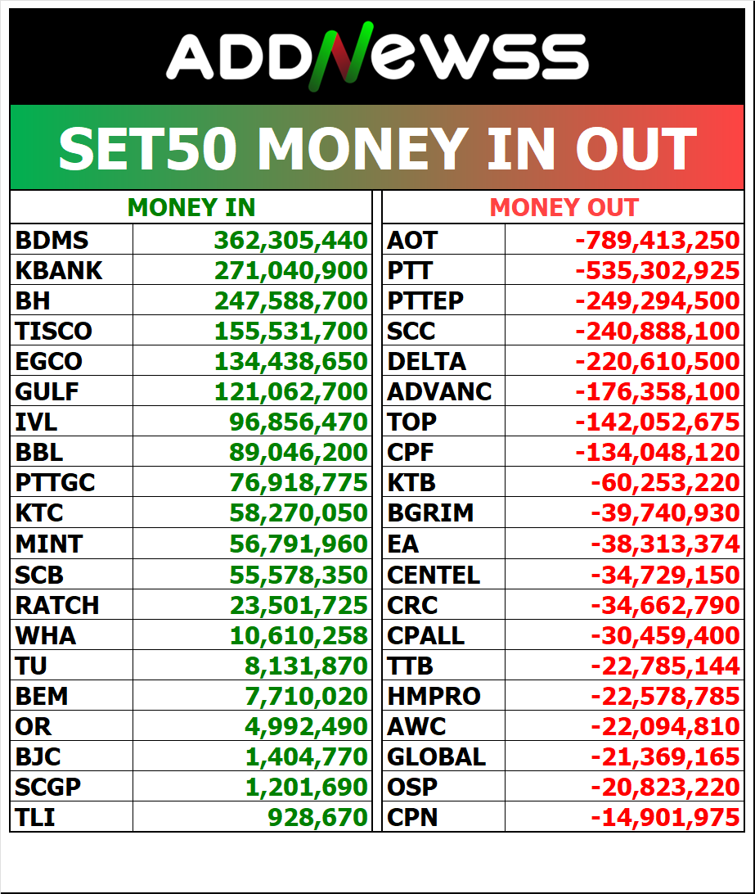
Task: Click the PTT ticker in Money Out
Action: pyautogui.click(x=410, y=270)
